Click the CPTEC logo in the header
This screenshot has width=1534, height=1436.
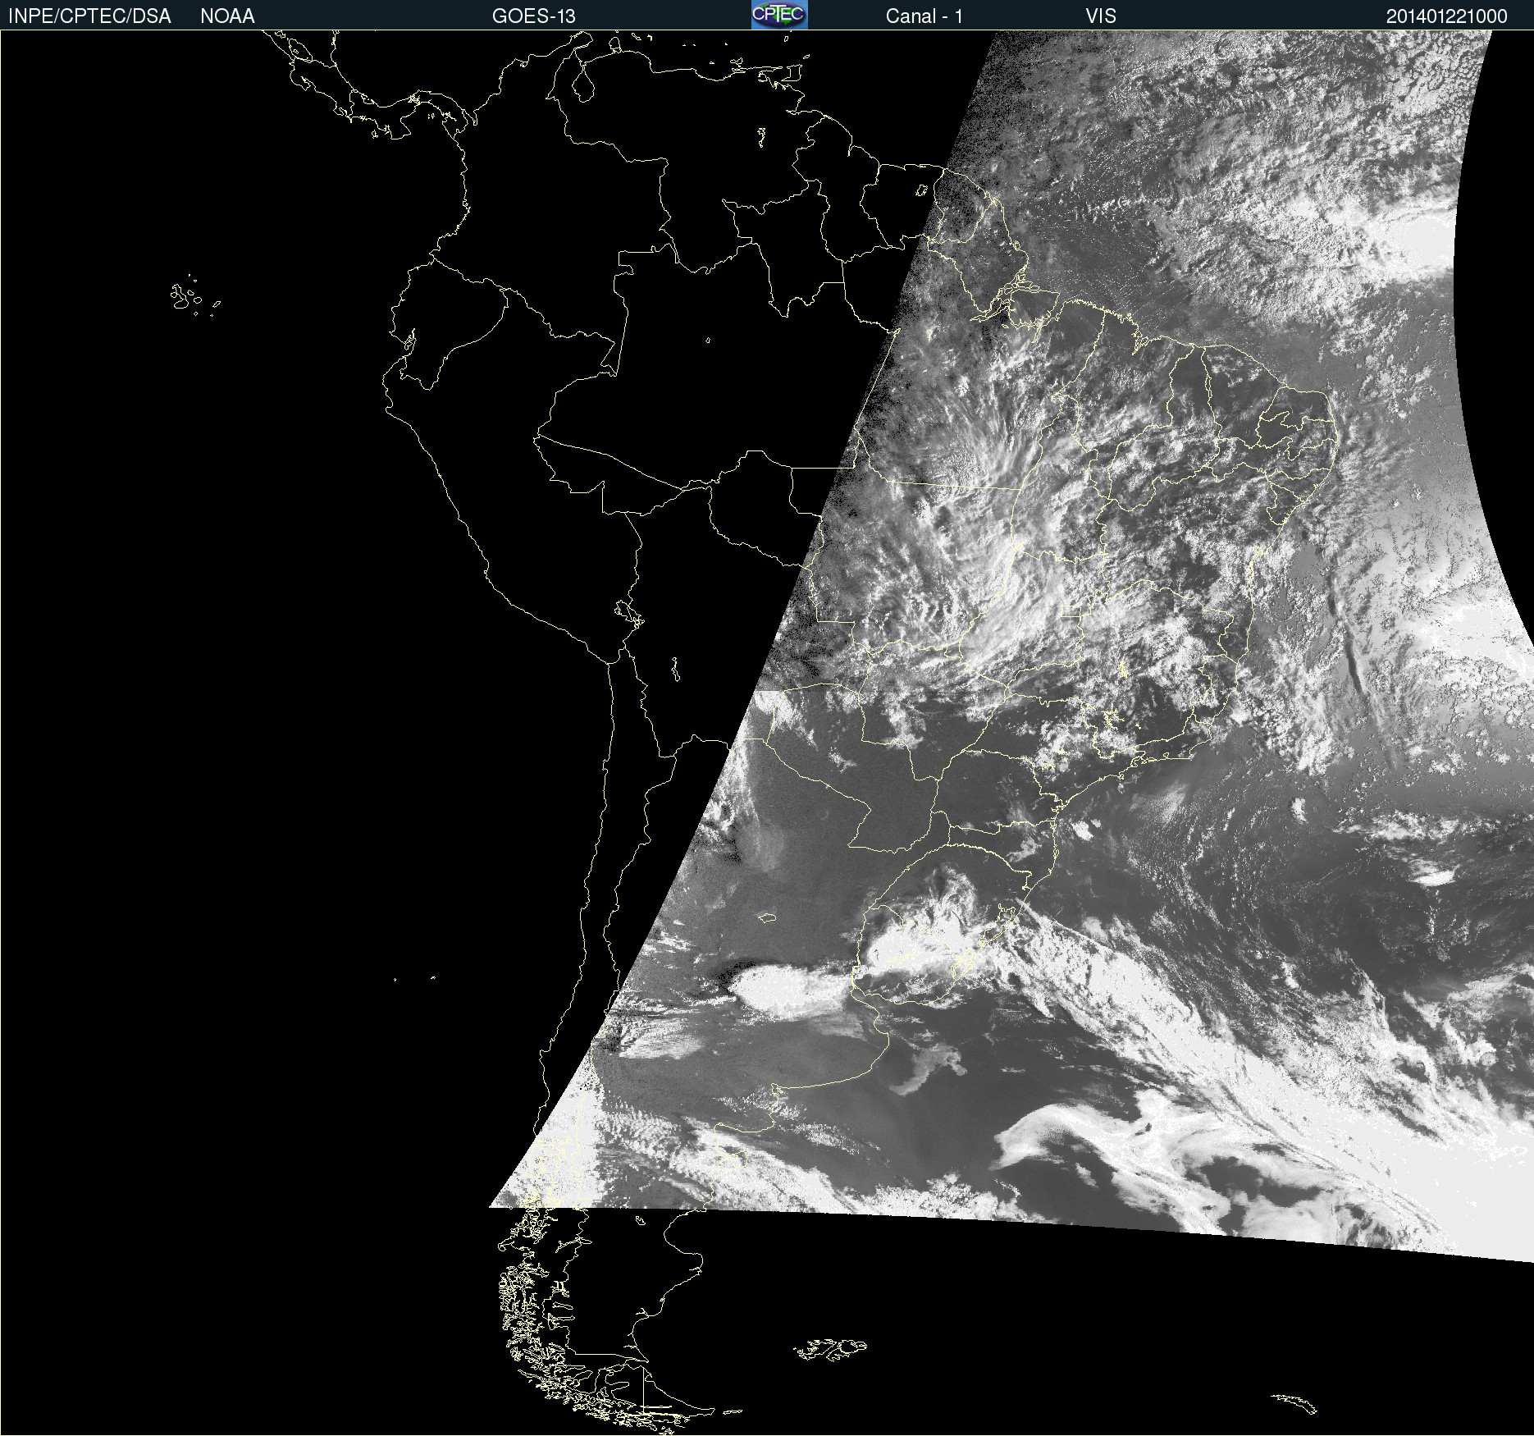click(779, 15)
